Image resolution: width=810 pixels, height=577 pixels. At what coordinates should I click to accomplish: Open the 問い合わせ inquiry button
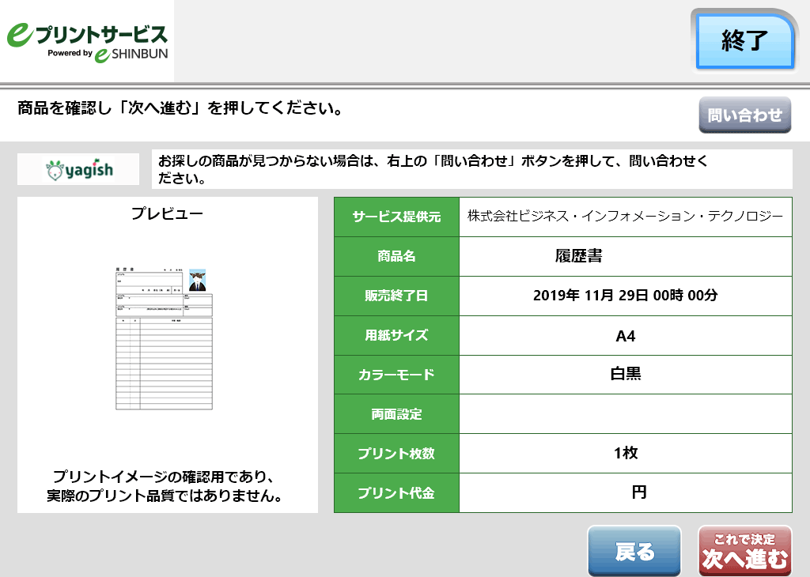[x=745, y=115]
